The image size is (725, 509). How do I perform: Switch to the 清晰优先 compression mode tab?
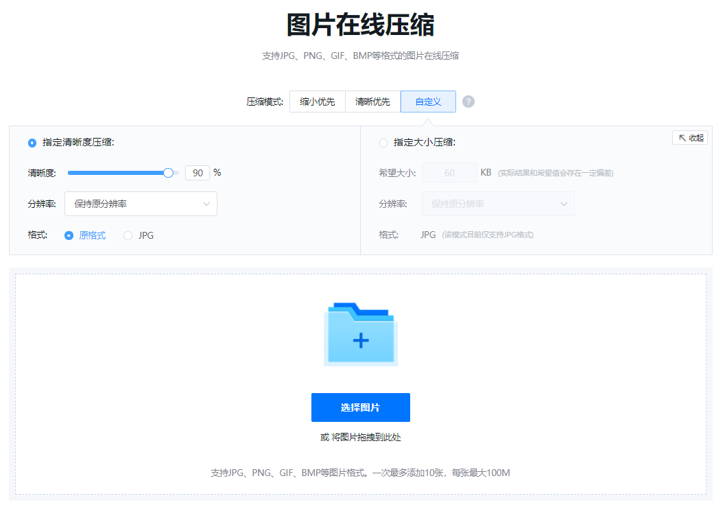coord(372,101)
